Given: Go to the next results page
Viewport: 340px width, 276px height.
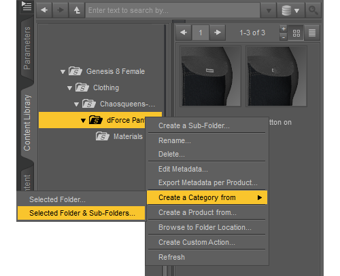Looking at the screenshot, I should point(218,33).
